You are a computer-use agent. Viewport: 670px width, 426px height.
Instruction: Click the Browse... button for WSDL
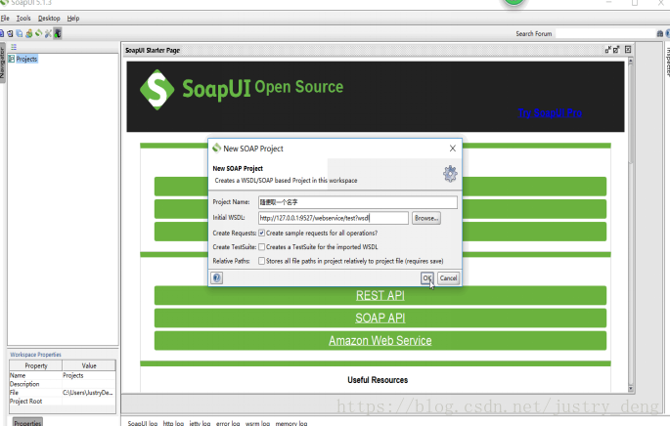click(x=426, y=218)
